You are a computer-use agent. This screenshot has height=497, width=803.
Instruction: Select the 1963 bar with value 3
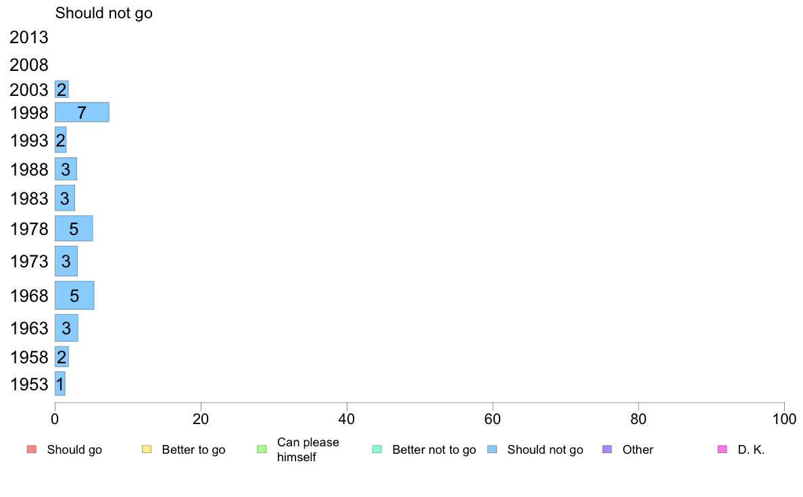point(66,328)
